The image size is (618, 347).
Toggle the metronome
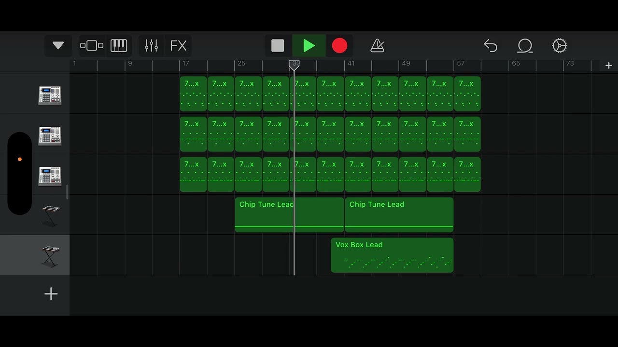click(377, 46)
